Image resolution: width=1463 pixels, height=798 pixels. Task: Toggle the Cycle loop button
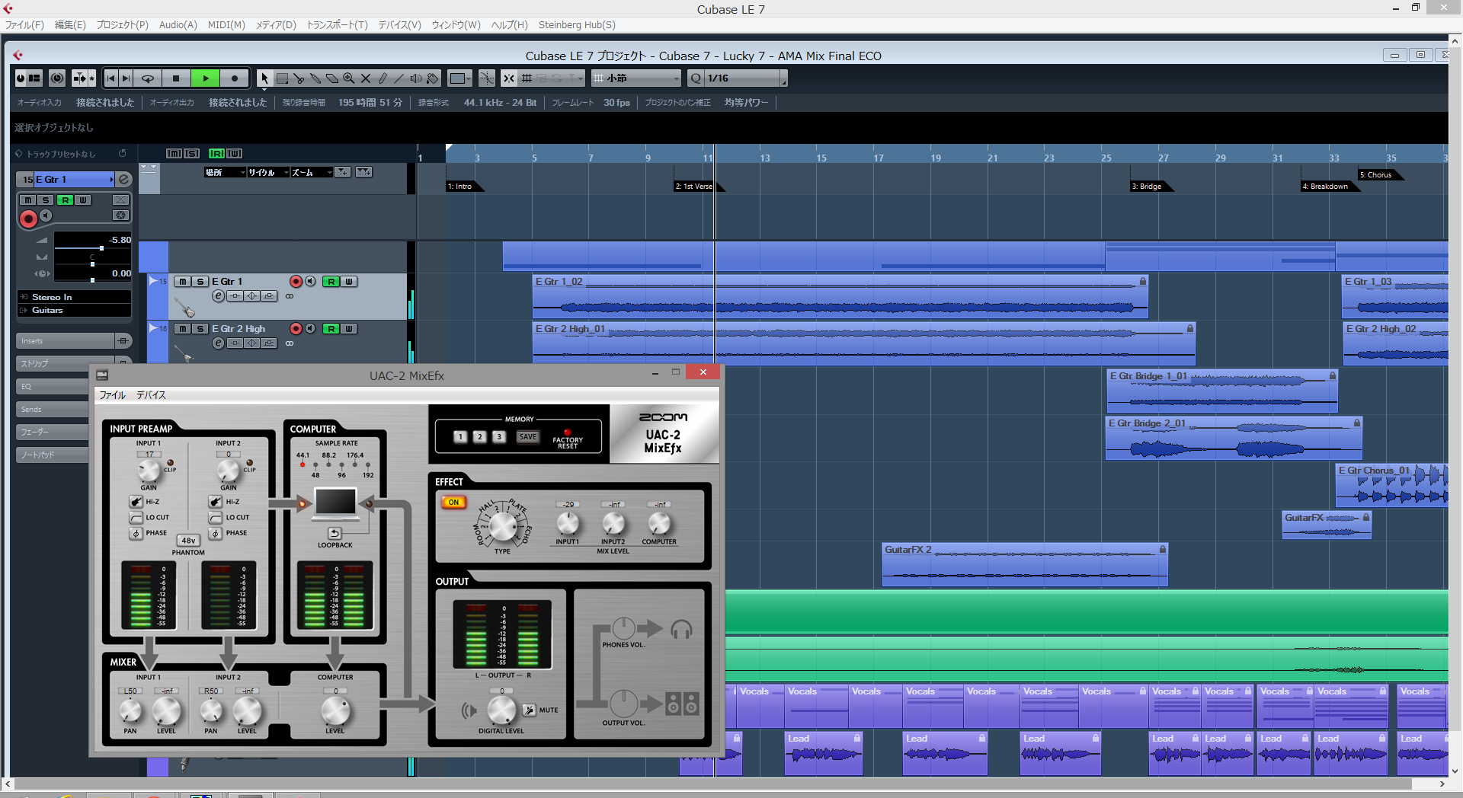(x=148, y=78)
